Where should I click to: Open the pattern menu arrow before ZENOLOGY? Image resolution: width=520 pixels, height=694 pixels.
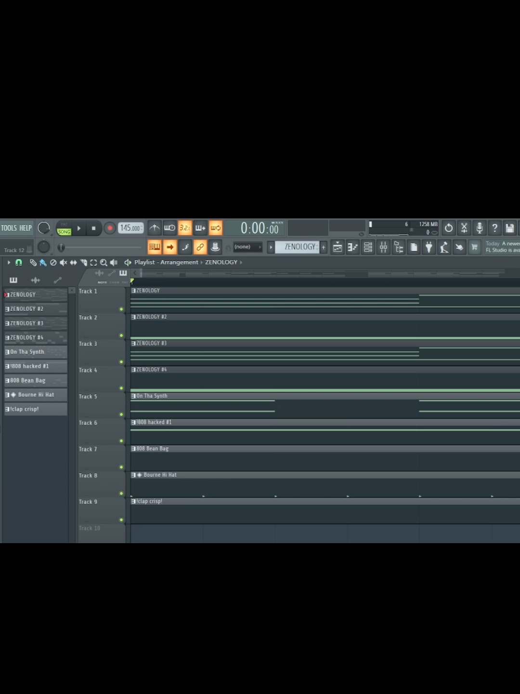click(271, 247)
